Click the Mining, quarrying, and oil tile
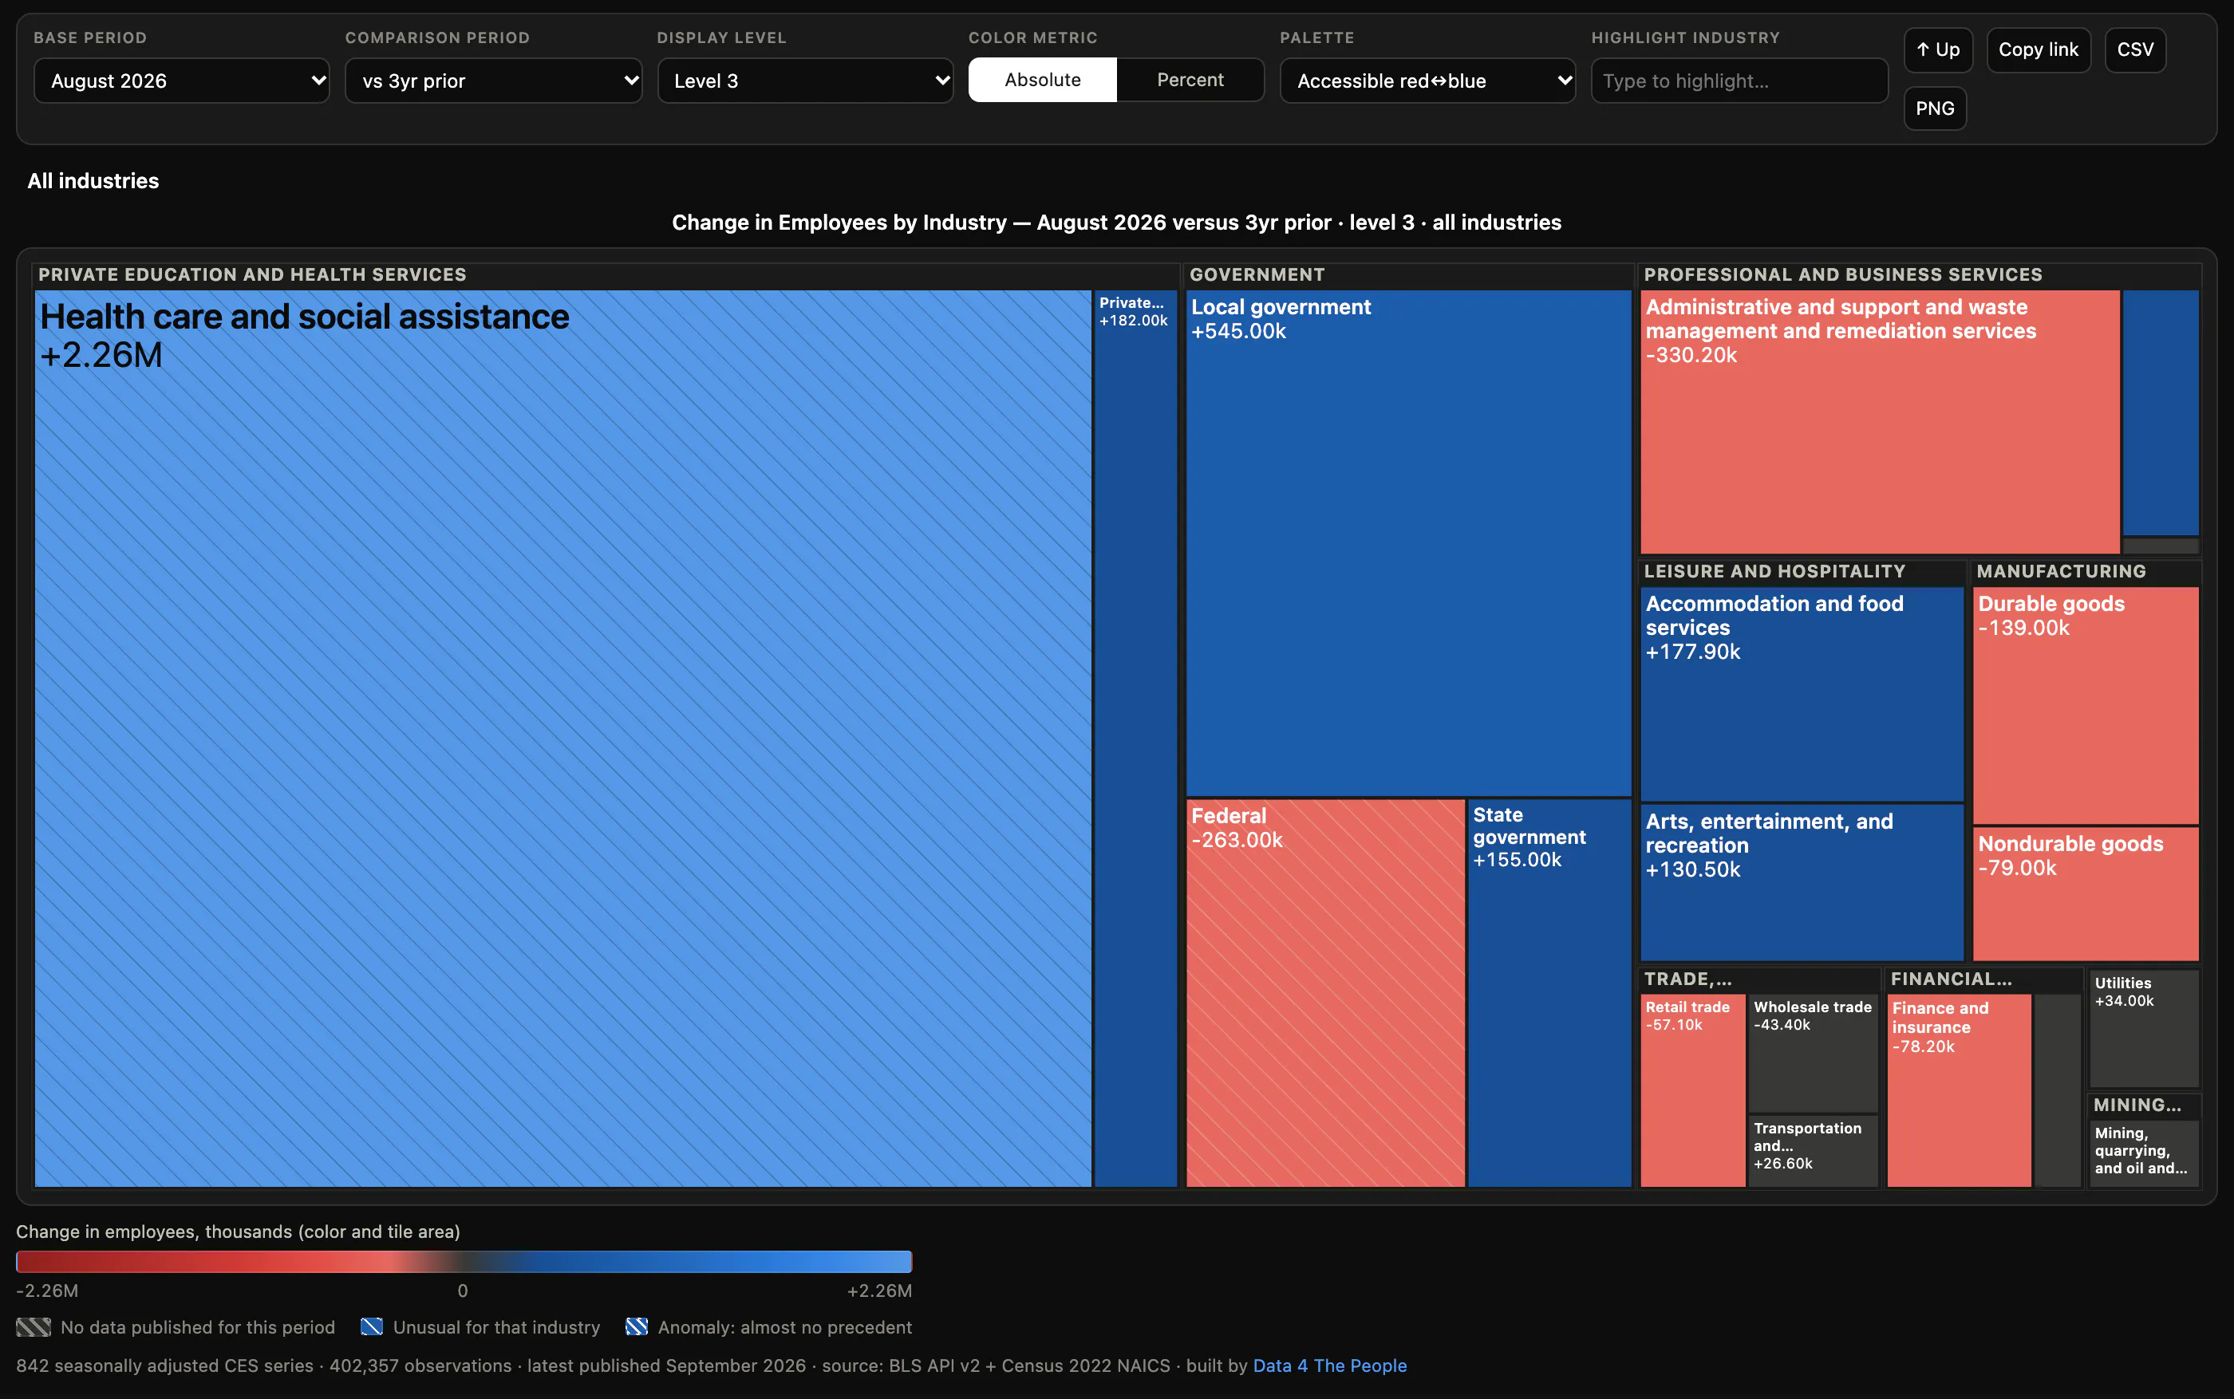 pos(2143,1153)
